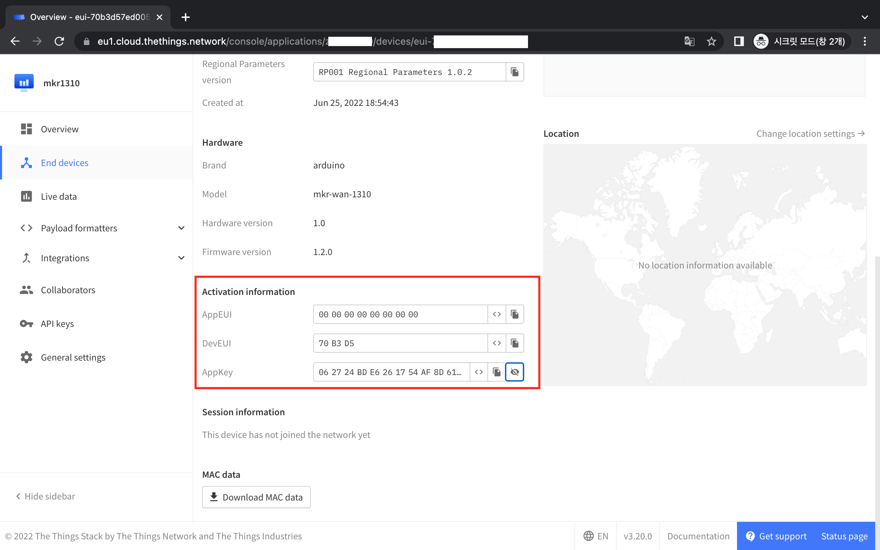
Task: Click 'mkr-wan-1310' model value
Action: pos(342,194)
